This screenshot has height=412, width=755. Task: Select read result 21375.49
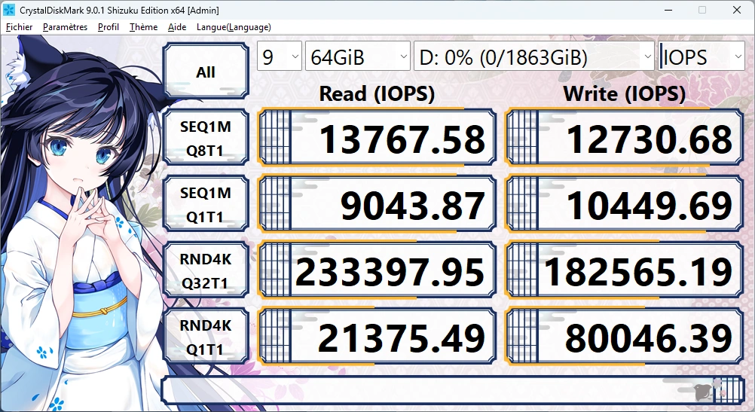pos(377,337)
